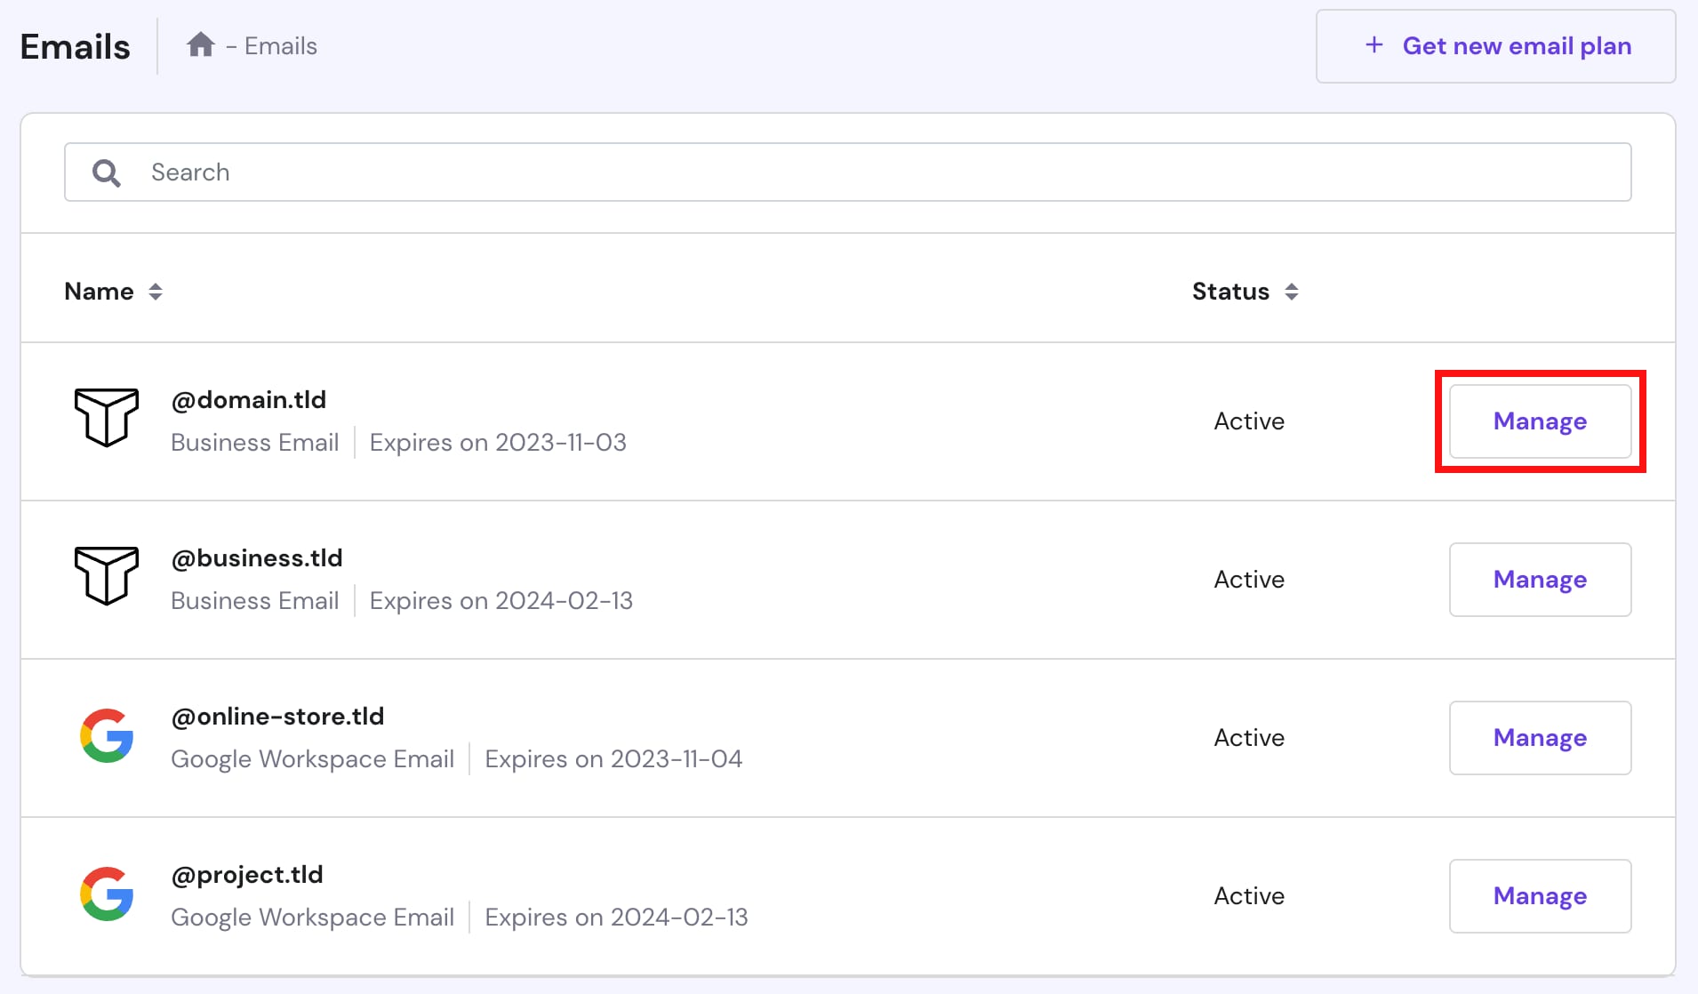
Task: Toggle ascending sort on the Name column
Action: (154, 291)
